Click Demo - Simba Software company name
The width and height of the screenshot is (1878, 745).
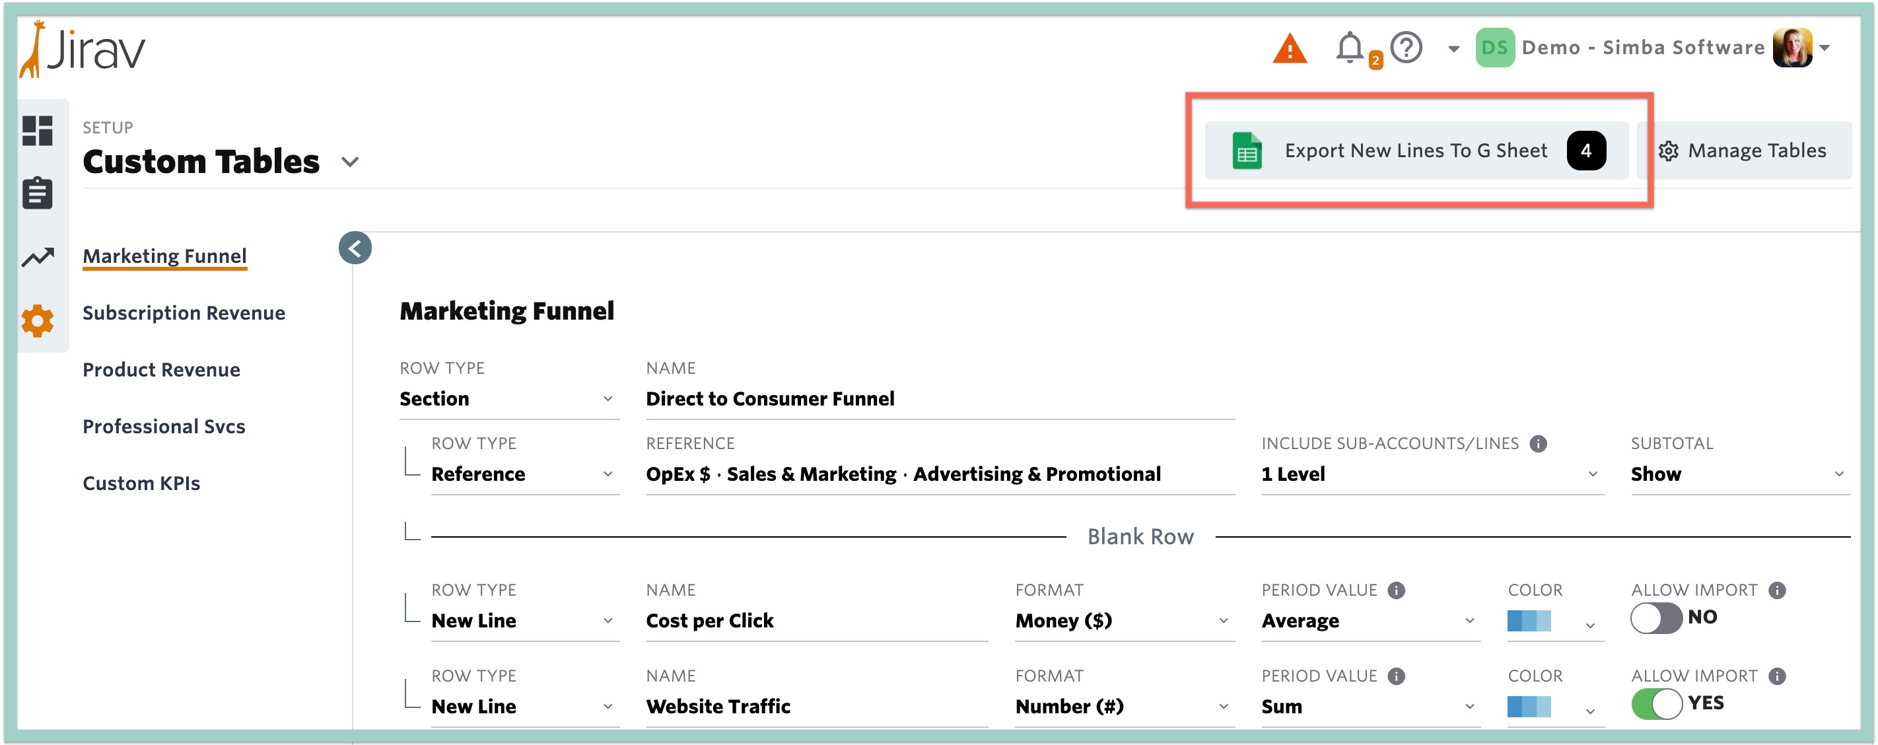tap(1643, 48)
